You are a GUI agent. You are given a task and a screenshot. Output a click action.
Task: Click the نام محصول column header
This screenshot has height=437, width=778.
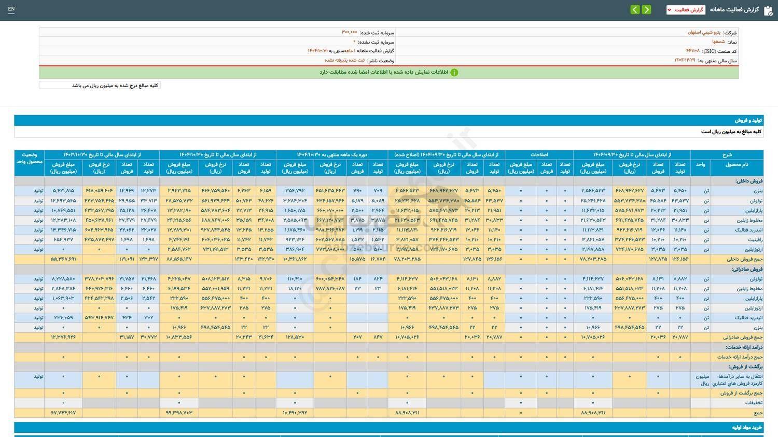pyautogui.click(x=737, y=164)
